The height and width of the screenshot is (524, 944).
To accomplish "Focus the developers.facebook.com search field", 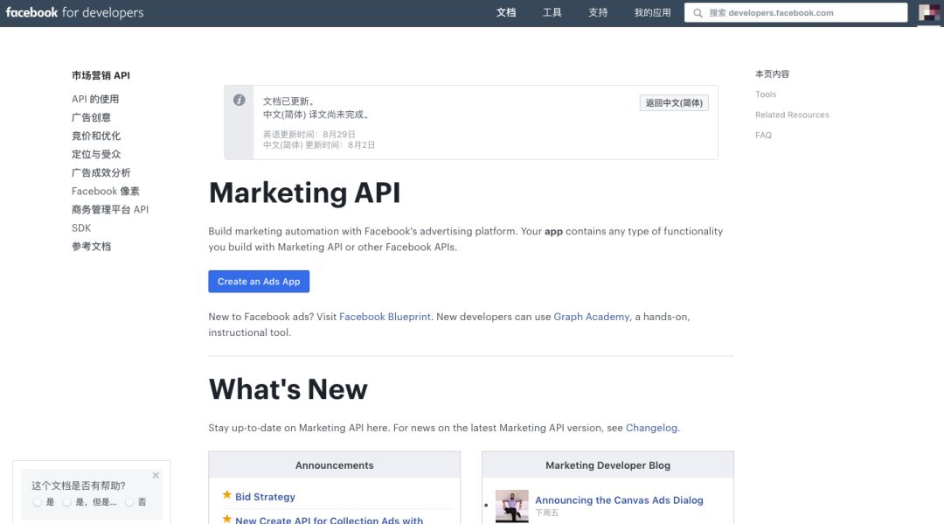I will click(796, 12).
